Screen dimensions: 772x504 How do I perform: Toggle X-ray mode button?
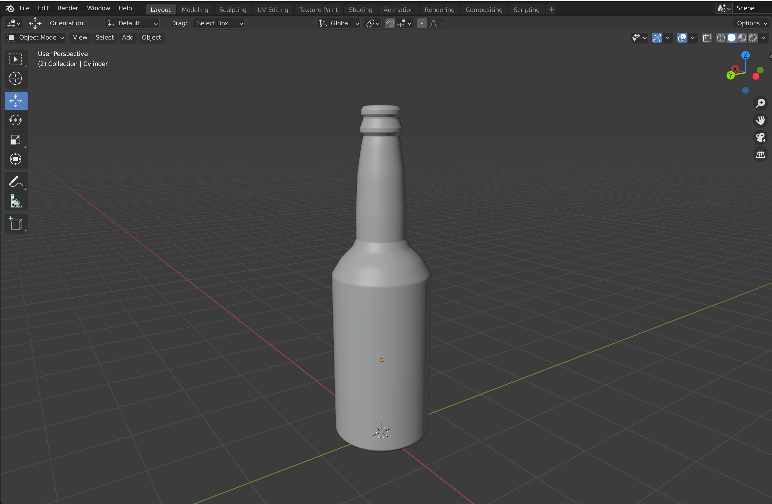coord(707,38)
